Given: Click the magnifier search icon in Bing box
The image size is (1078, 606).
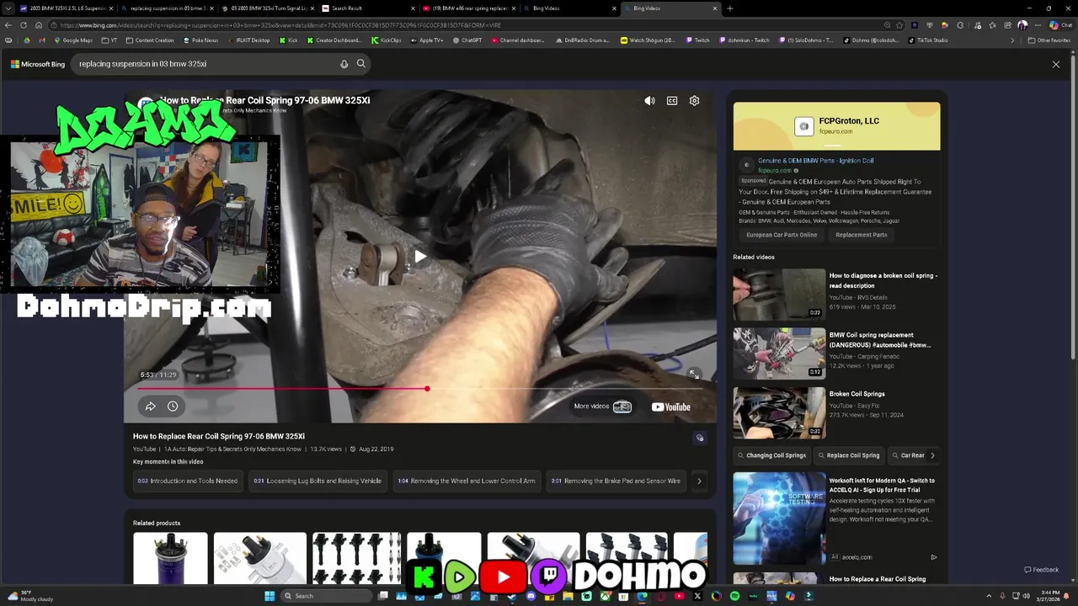Looking at the screenshot, I should 361,64.
